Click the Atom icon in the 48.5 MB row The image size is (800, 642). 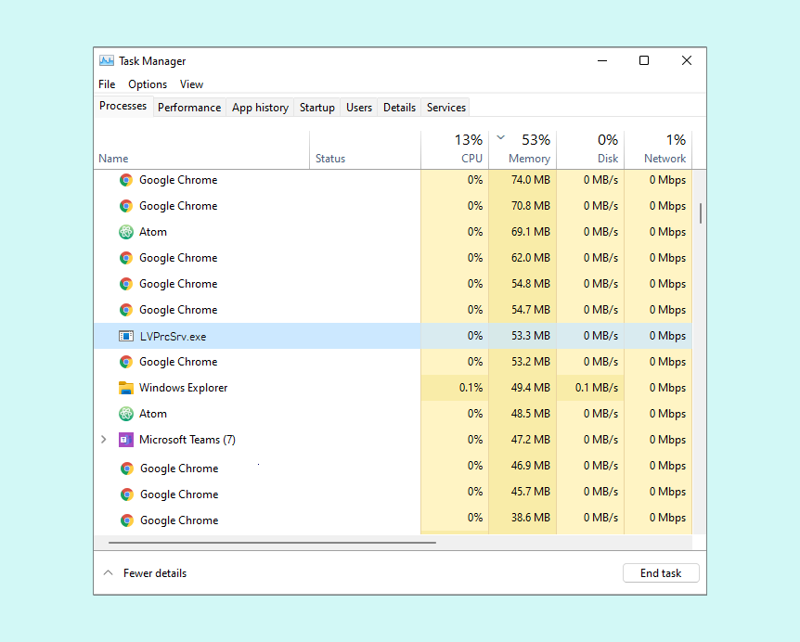pyautogui.click(x=126, y=414)
